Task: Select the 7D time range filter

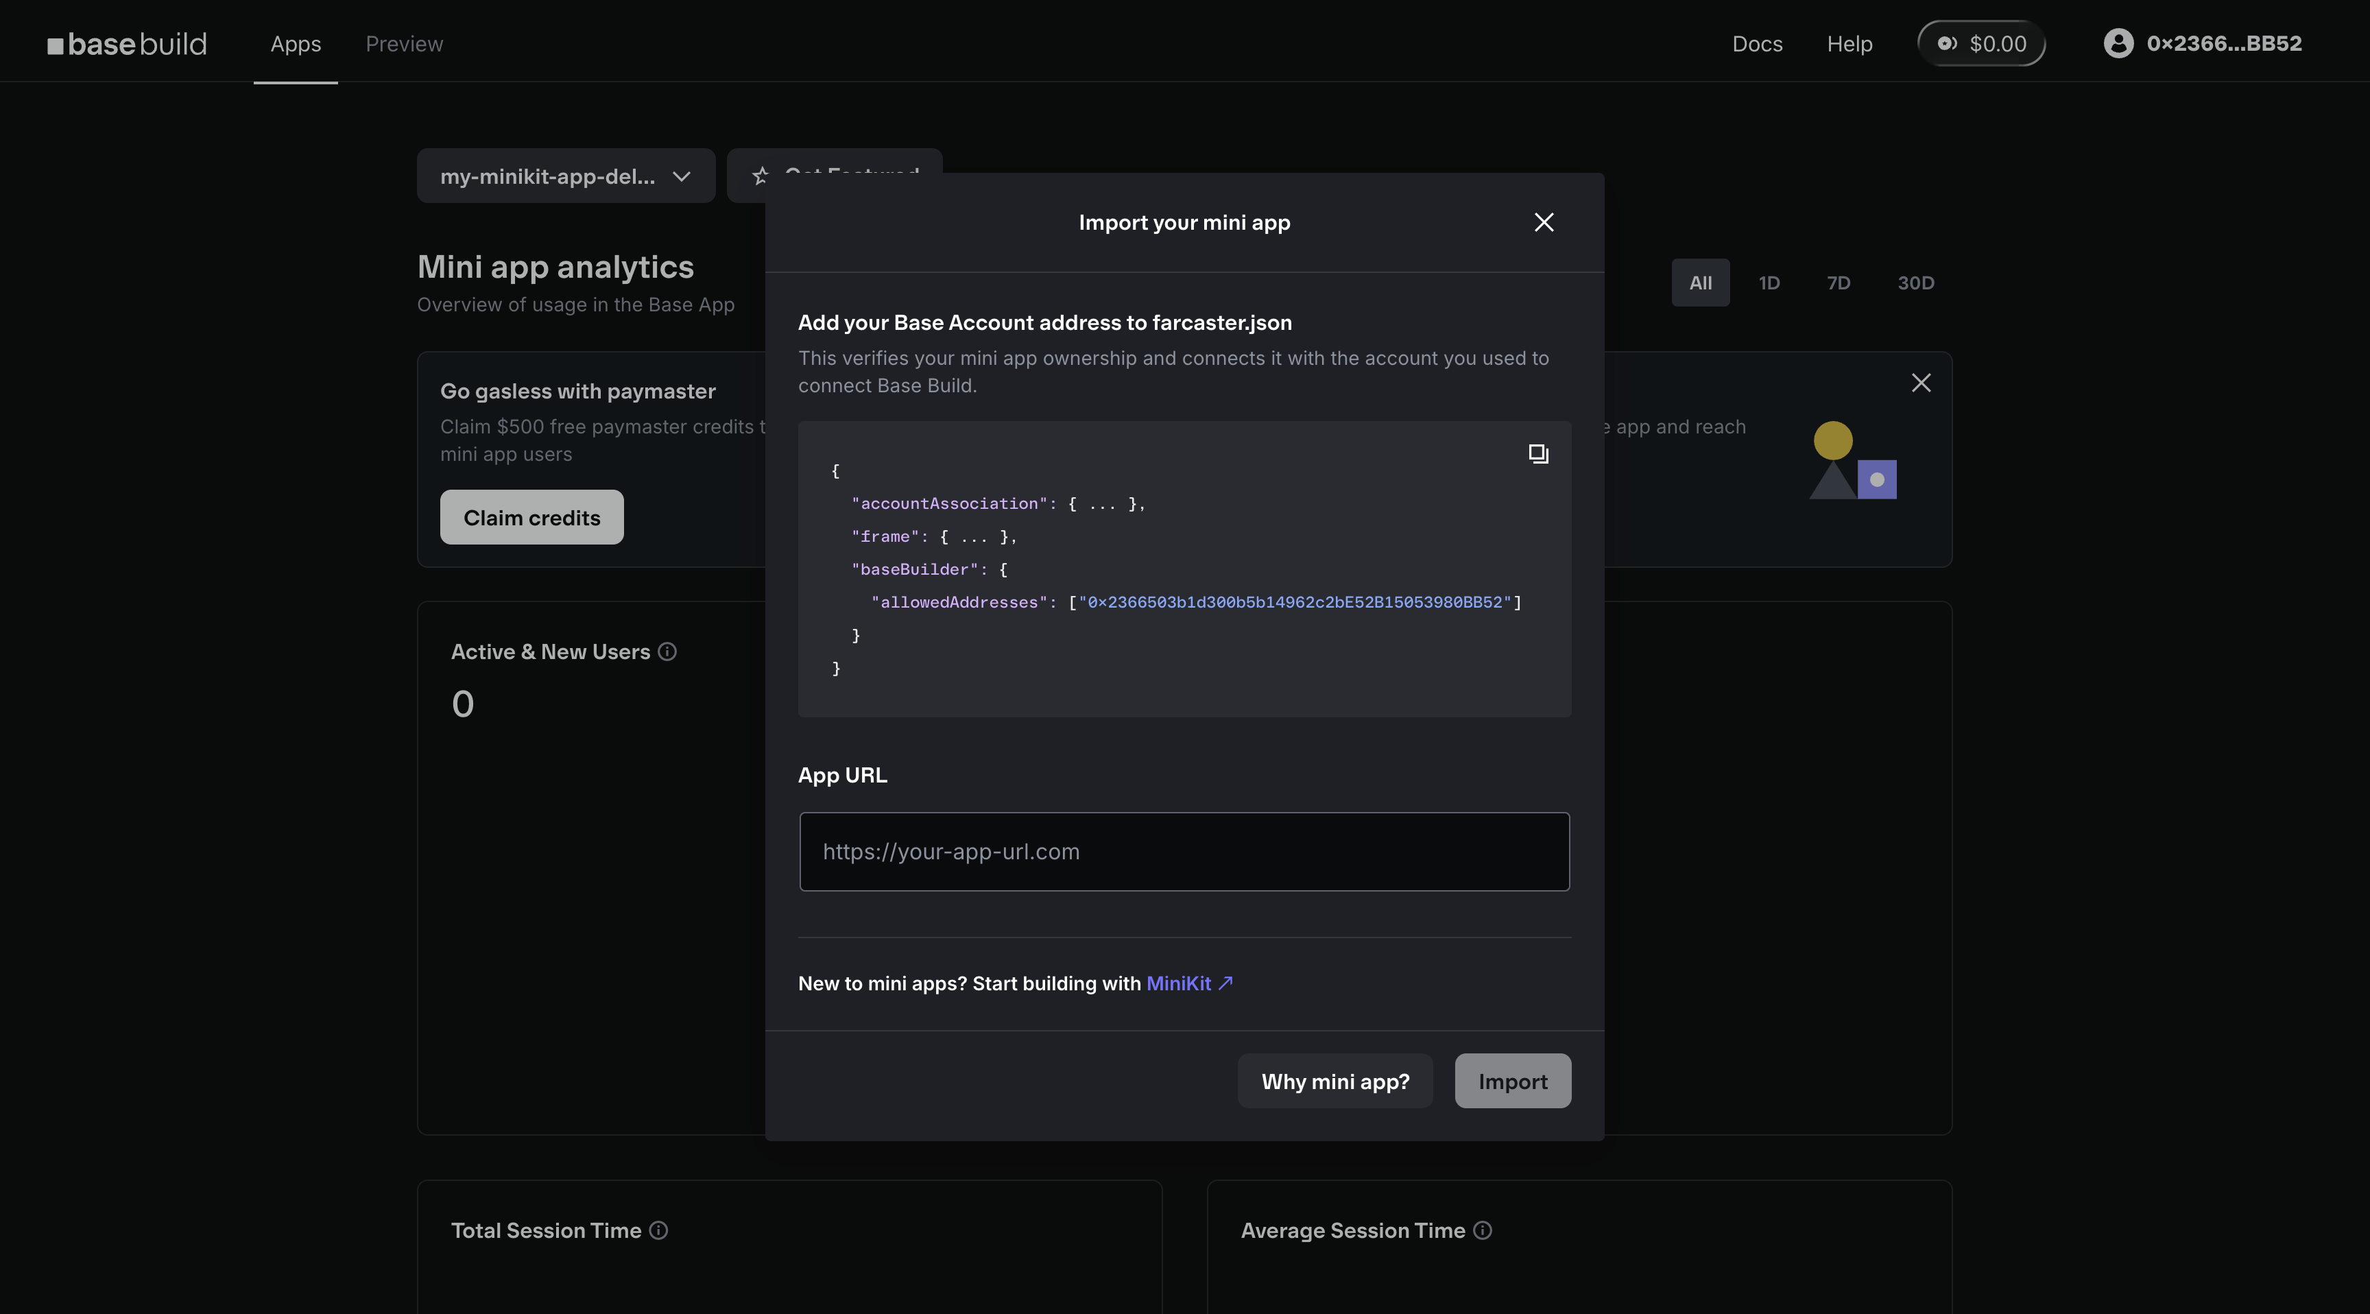Action: [x=1839, y=283]
